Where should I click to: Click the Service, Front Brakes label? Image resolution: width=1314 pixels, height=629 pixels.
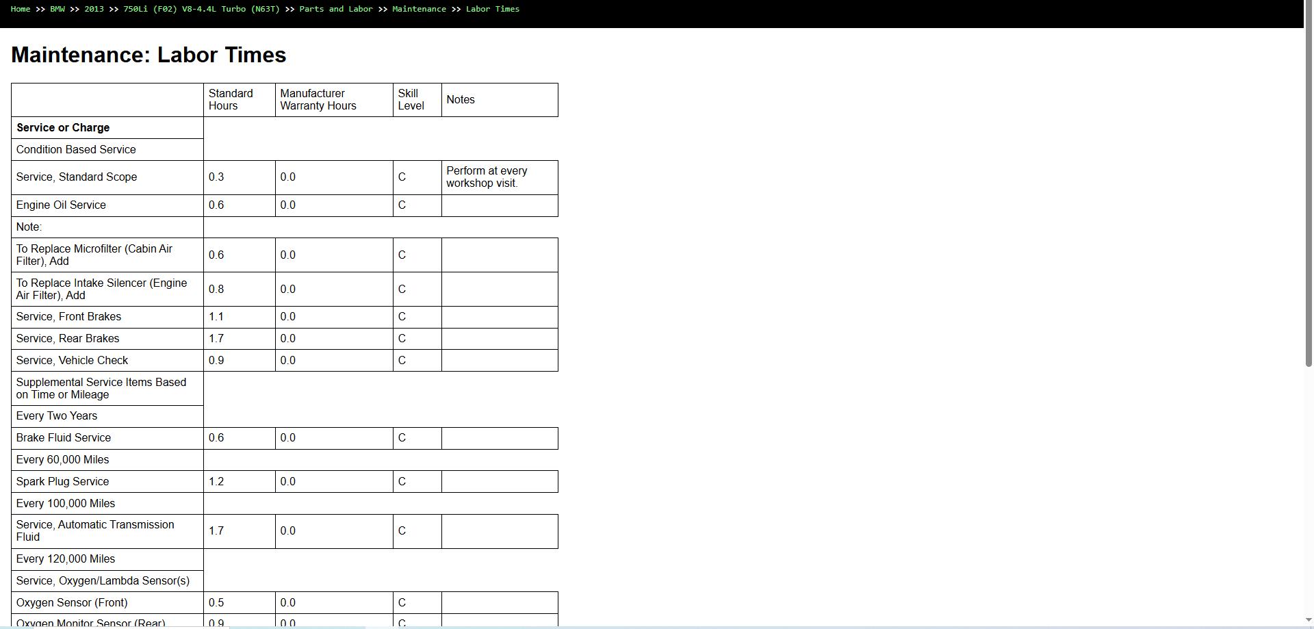point(68,317)
